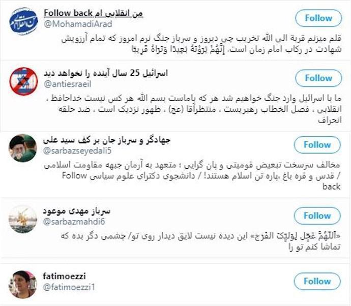Open the profile via the @MohamadiArad handle
The image size is (351, 306).
tap(78, 24)
